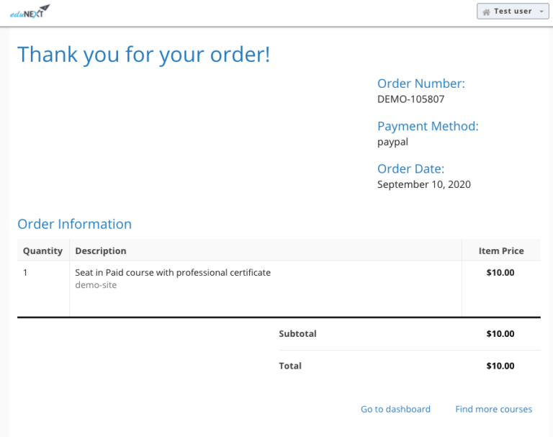
Task: Select the paypal payment method text
Action: pos(392,142)
